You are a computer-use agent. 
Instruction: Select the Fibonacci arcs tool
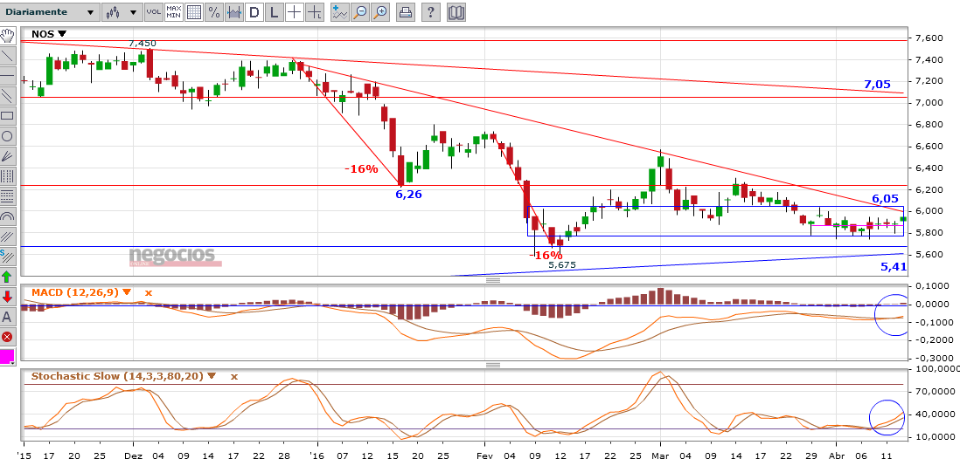7,216
